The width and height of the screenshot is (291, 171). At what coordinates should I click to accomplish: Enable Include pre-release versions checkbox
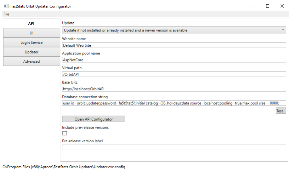click(65, 133)
